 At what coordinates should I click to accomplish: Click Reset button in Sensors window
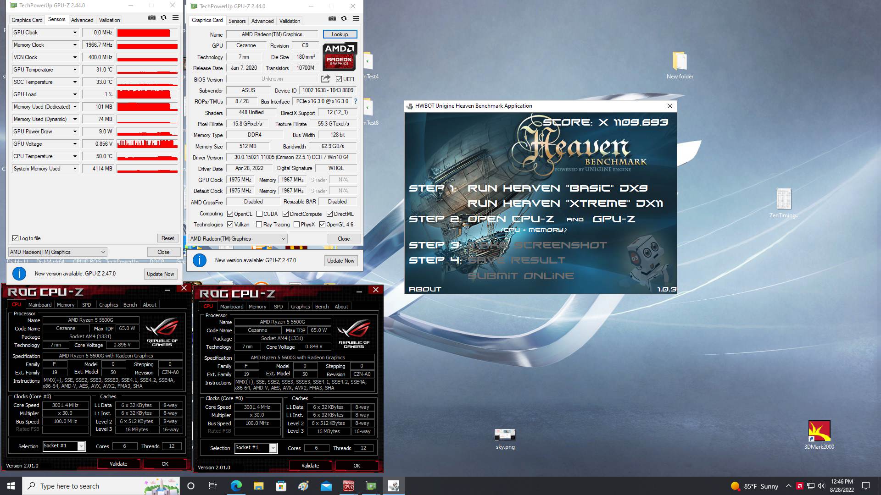167,238
